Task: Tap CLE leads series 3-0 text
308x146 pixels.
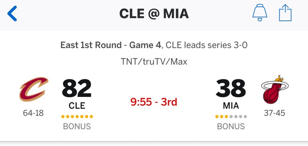Action: [207, 46]
